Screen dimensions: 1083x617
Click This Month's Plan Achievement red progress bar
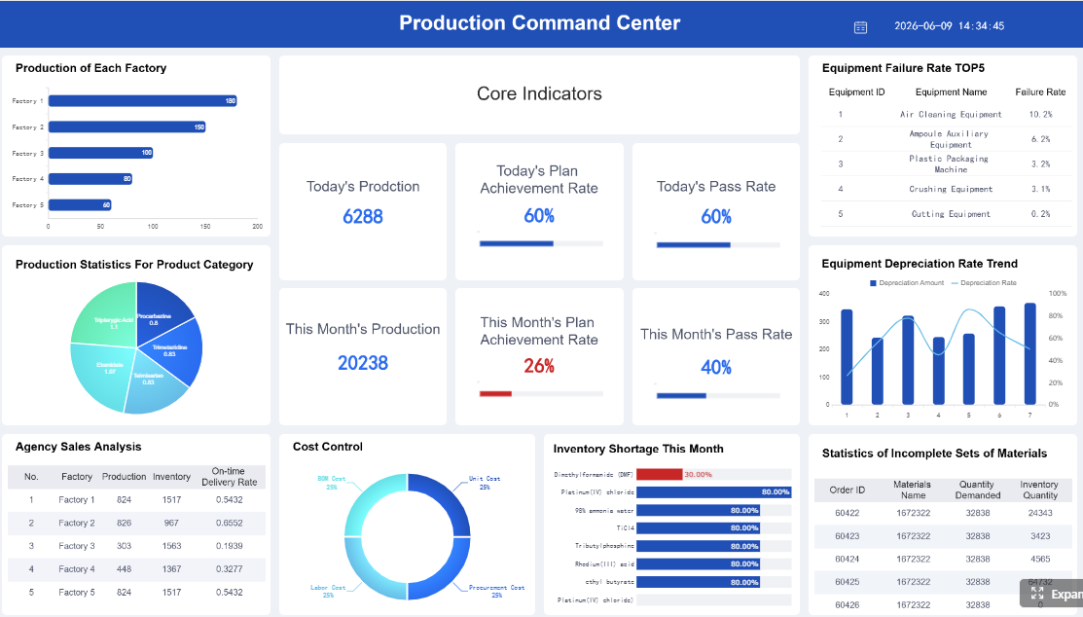(x=495, y=394)
